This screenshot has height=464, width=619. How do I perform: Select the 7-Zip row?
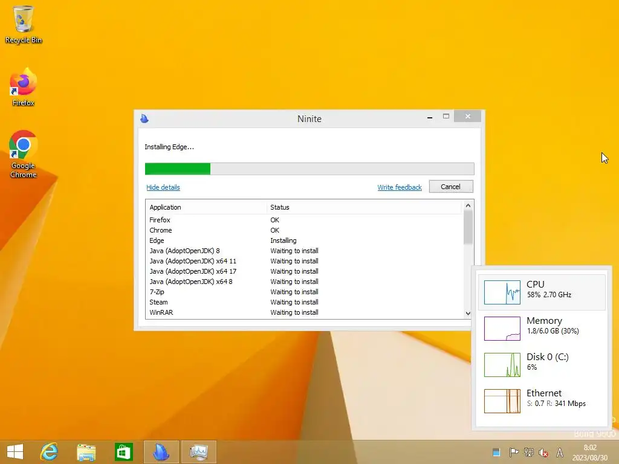pyautogui.click(x=304, y=292)
